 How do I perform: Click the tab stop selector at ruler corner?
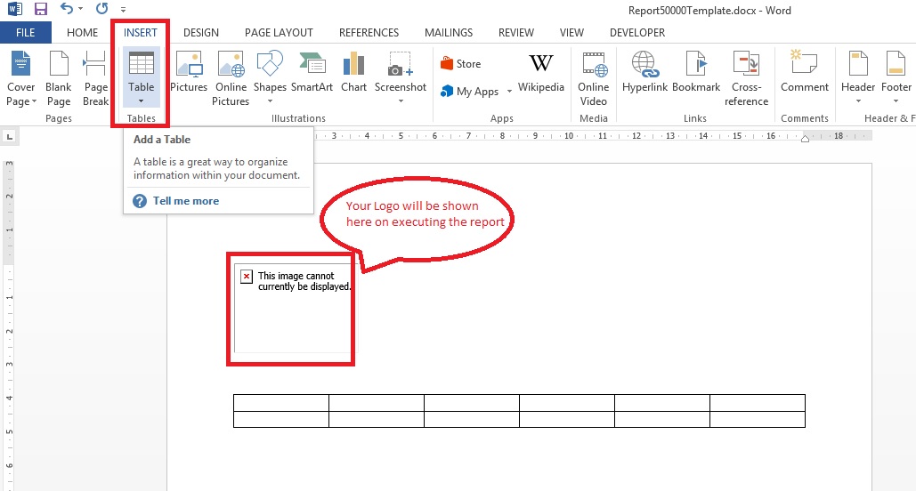pos(9,137)
